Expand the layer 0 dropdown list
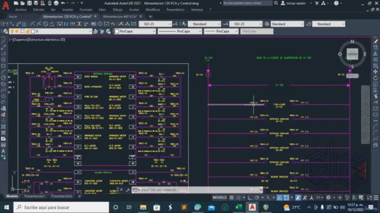Viewport: 380px width, 213px height. 90,31
